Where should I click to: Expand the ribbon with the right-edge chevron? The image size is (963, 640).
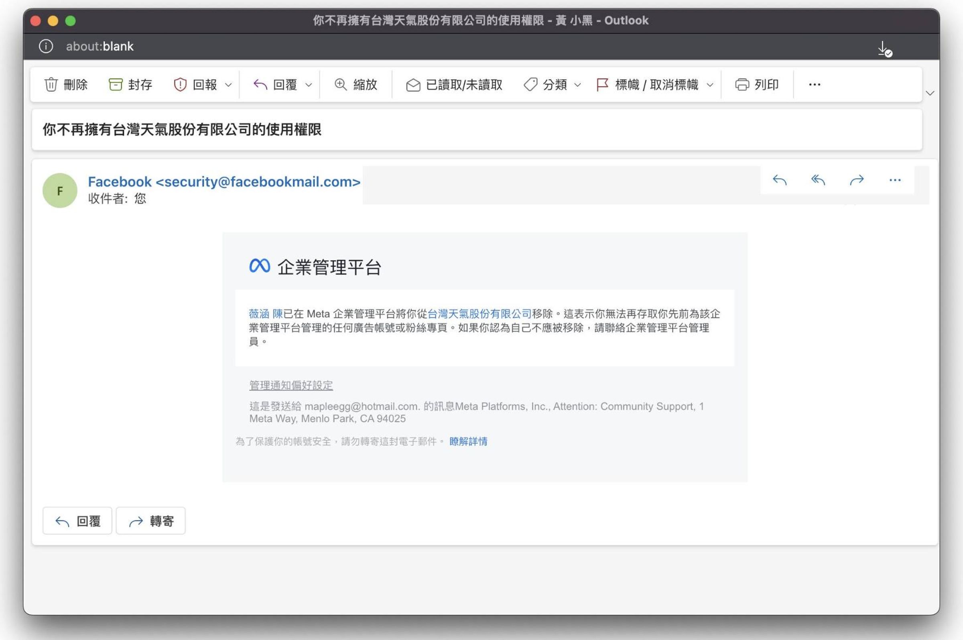click(930, 93)
